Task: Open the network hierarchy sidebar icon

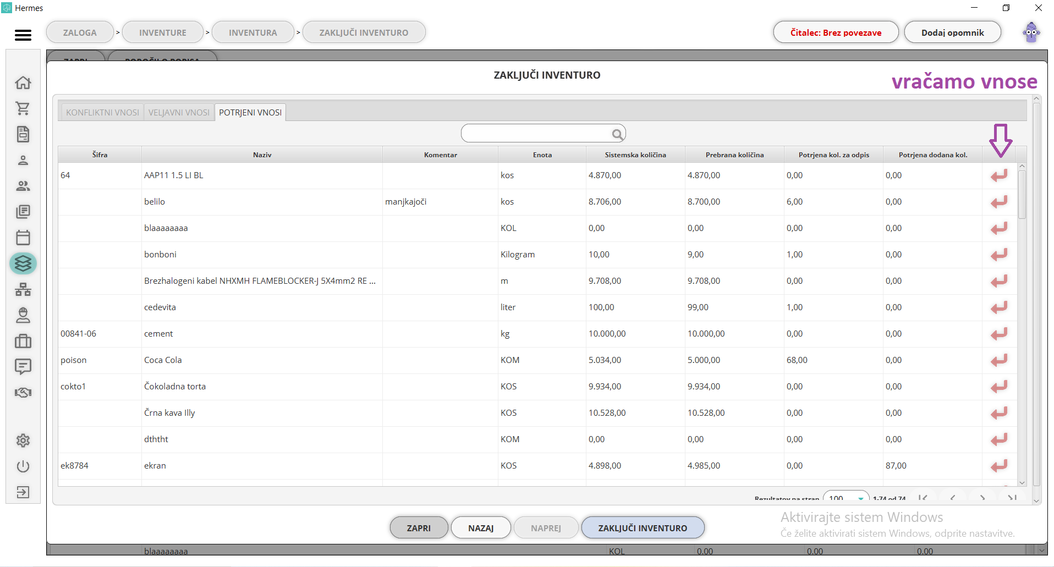Action: 23,289
